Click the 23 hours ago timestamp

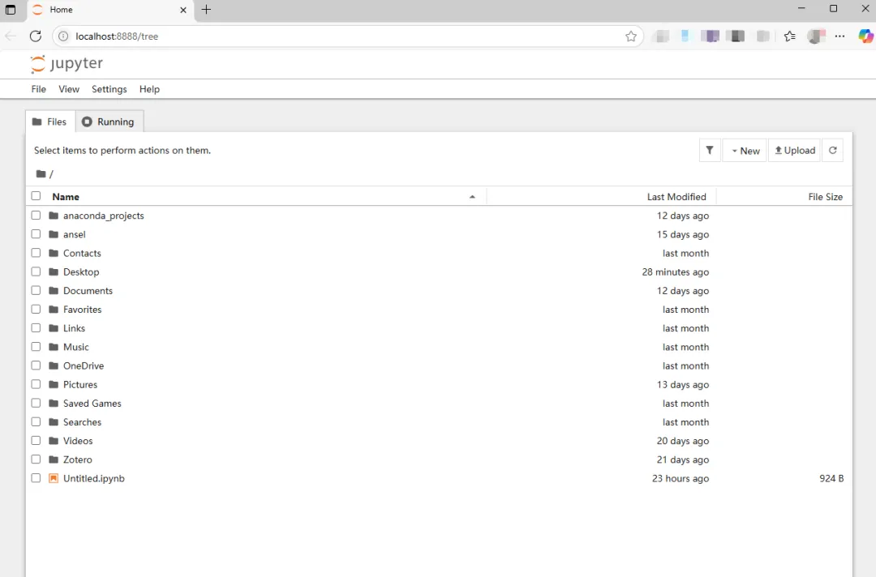(x=681, y=478)
